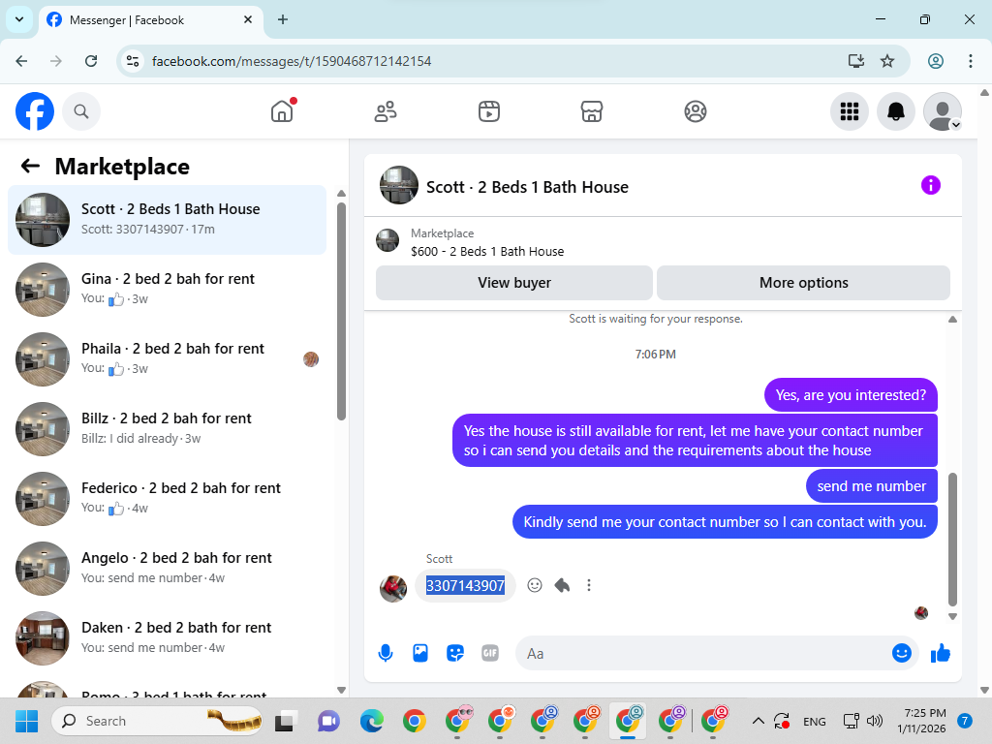Bookmark this page with star

[887, 61]
